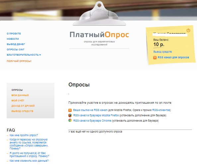
Task: Expand the БЛАГОТВОРИТЕЛЬНОСТЬ dropdown menu
Action: [24, 55]
